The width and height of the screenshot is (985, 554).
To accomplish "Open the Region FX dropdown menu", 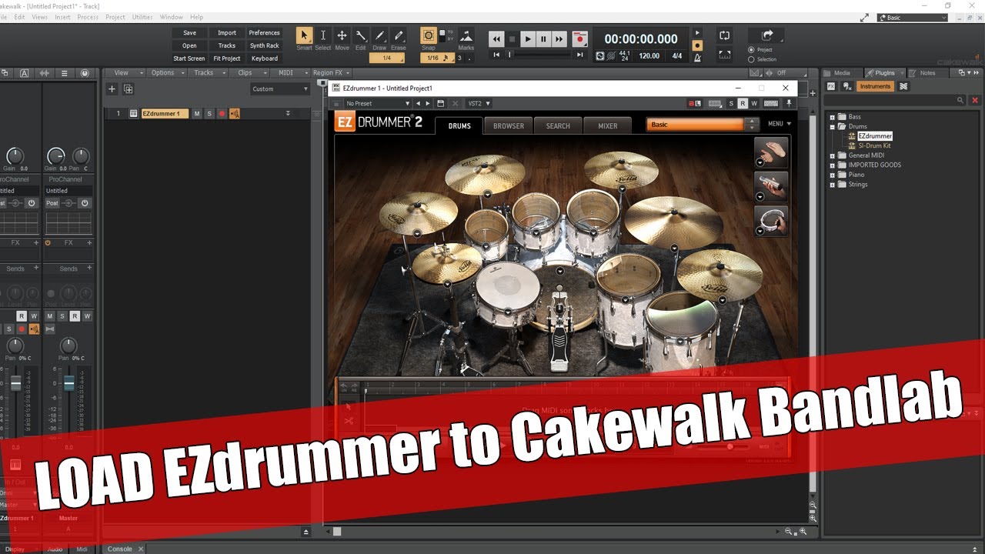I will (x=332, y=73).
